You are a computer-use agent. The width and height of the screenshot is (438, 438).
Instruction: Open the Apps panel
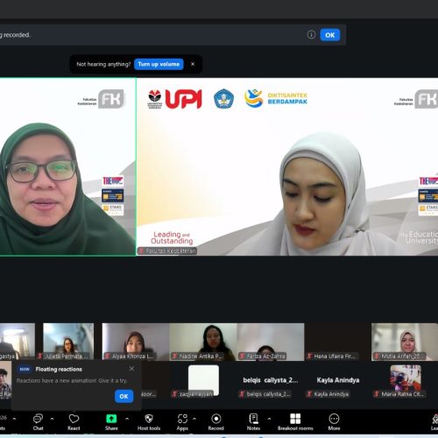coord(182,422)
